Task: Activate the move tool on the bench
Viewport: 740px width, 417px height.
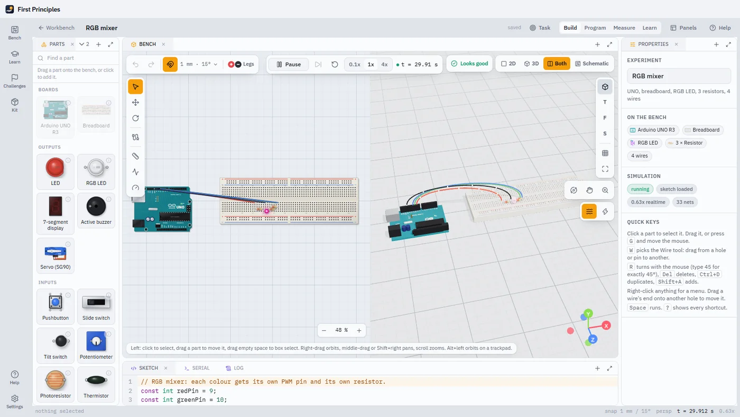Action: [135, 103]
